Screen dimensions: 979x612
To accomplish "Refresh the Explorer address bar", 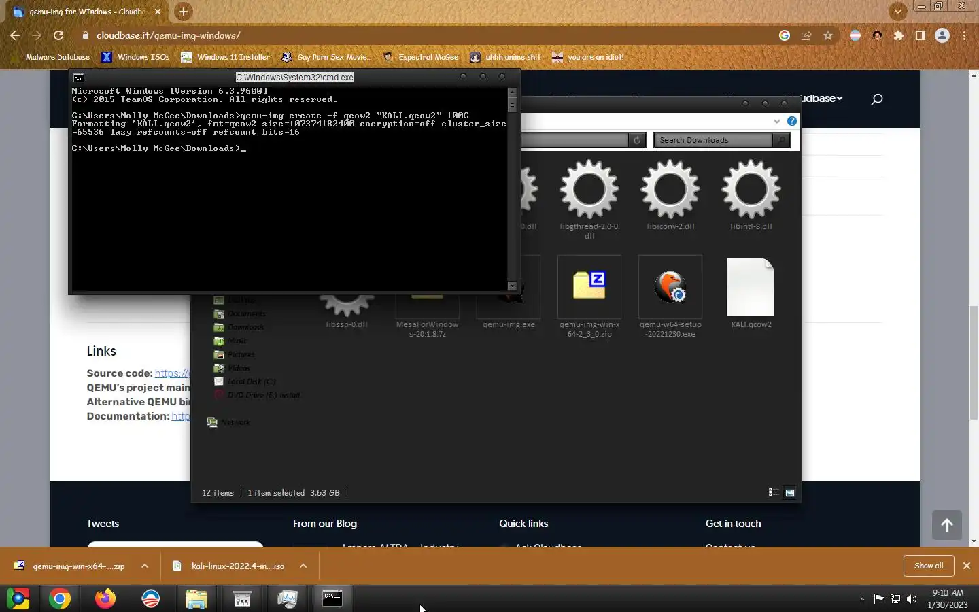I will click(x=637, y=140).
